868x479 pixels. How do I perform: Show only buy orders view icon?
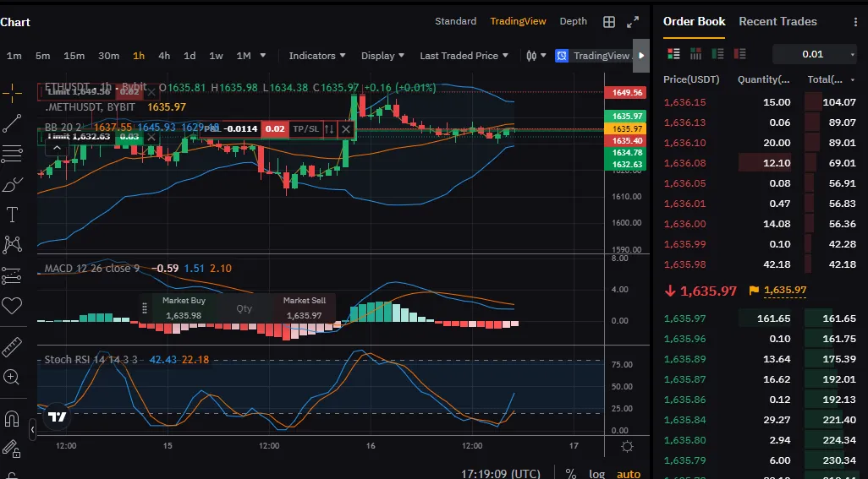click(718, 53)
